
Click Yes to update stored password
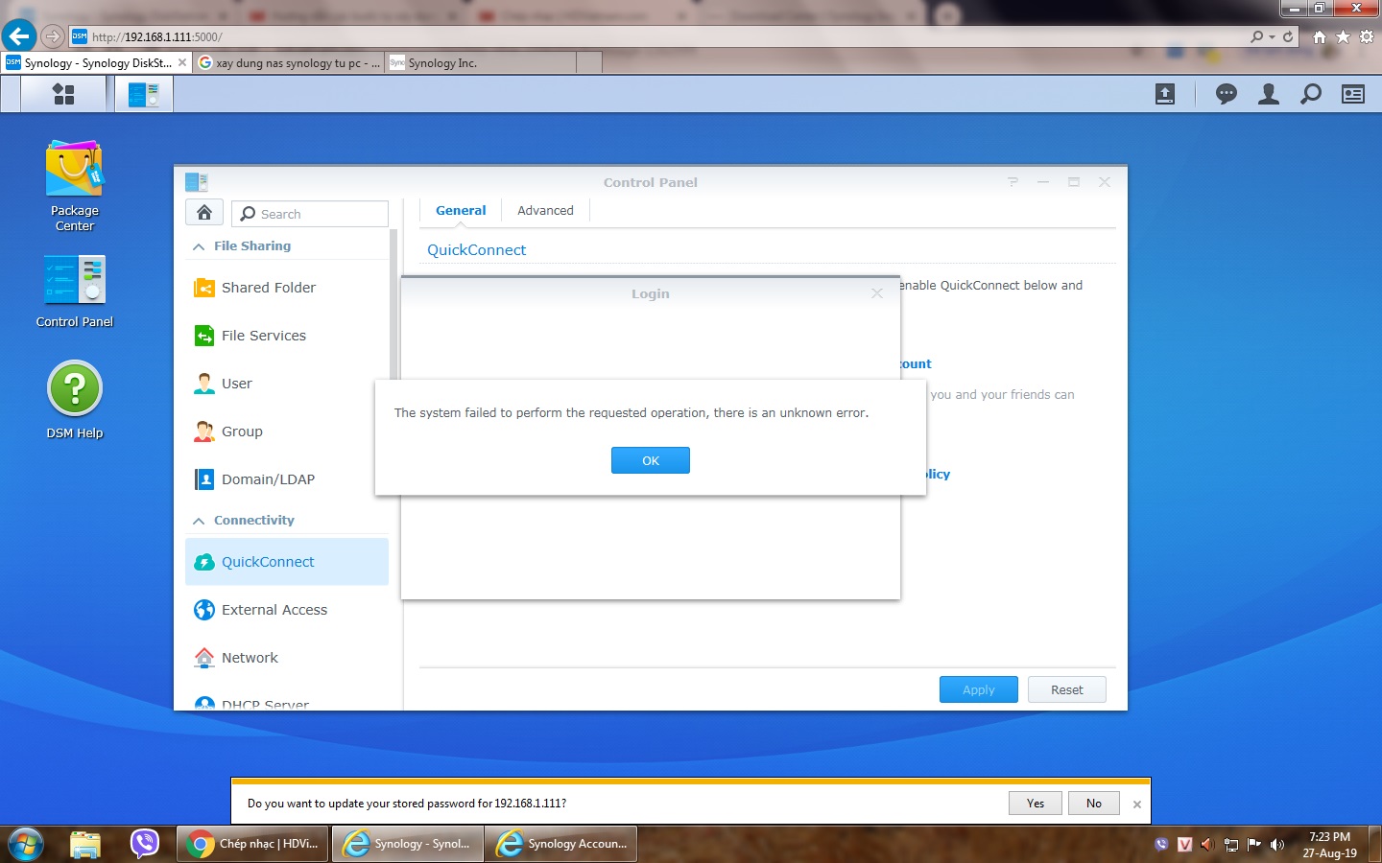1036,804
